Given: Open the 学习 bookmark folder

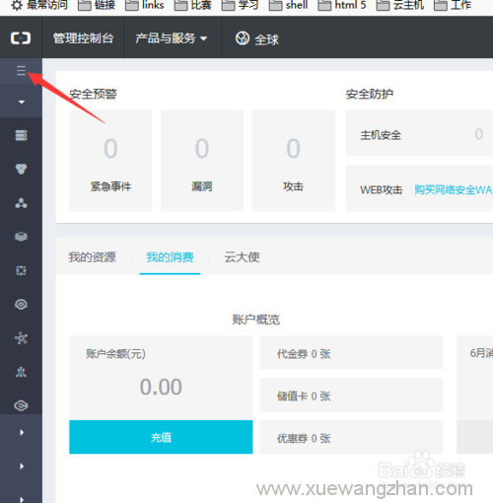Looking at the screenshot, I should click(240, 5).
